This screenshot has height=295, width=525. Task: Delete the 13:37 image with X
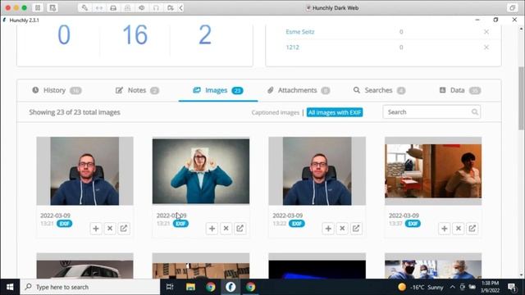point(459,229)
